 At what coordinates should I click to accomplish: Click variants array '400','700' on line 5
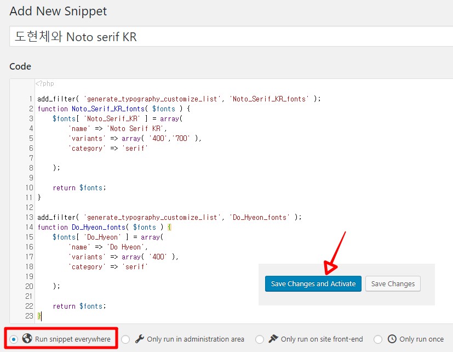coord(135,138)
